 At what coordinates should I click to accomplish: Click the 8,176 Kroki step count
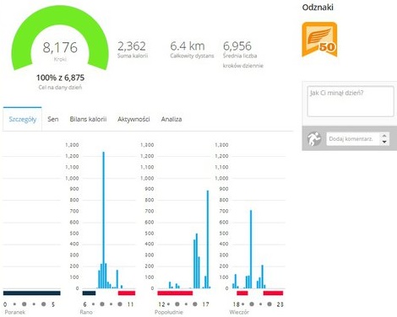point(60,51)
